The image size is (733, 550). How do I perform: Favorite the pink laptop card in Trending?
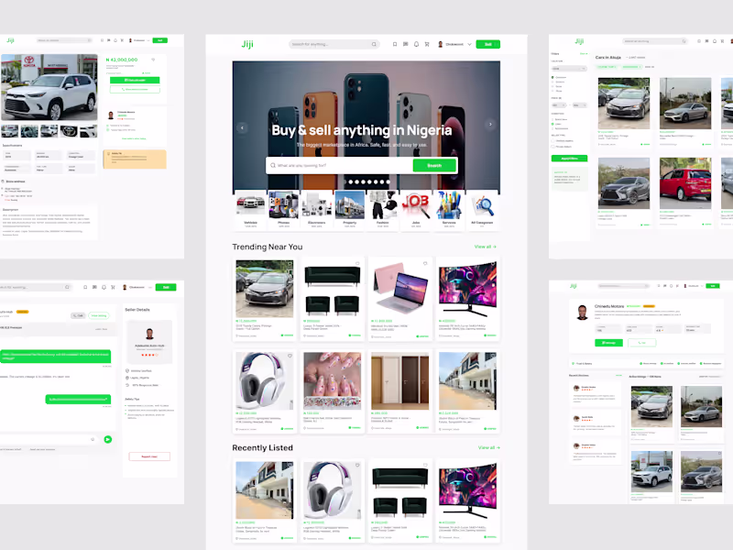pos(425,263)
